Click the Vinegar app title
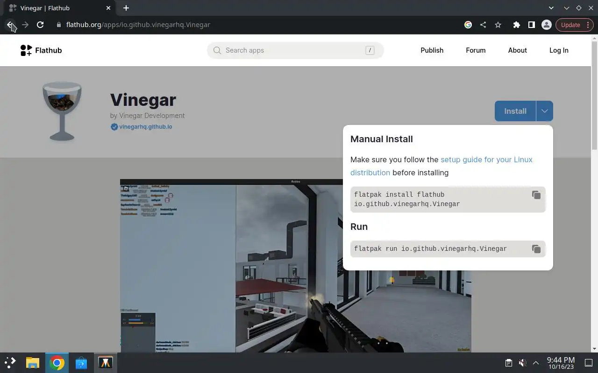Screen dimensions: 598x373 pyautogui.click(x=143, y=100)
